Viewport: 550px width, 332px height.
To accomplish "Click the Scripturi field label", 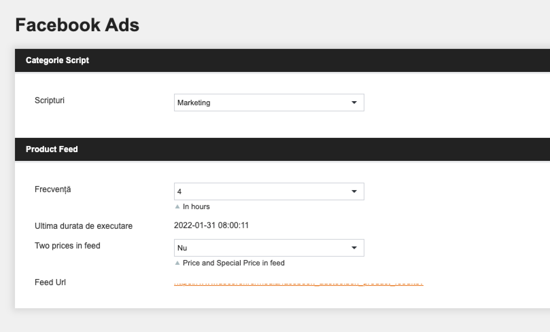I will 50,100.
